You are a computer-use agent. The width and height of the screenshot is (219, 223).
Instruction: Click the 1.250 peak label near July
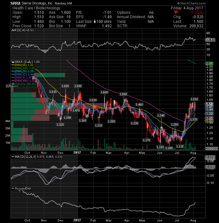pyautogui.click(x=175, y=125)
